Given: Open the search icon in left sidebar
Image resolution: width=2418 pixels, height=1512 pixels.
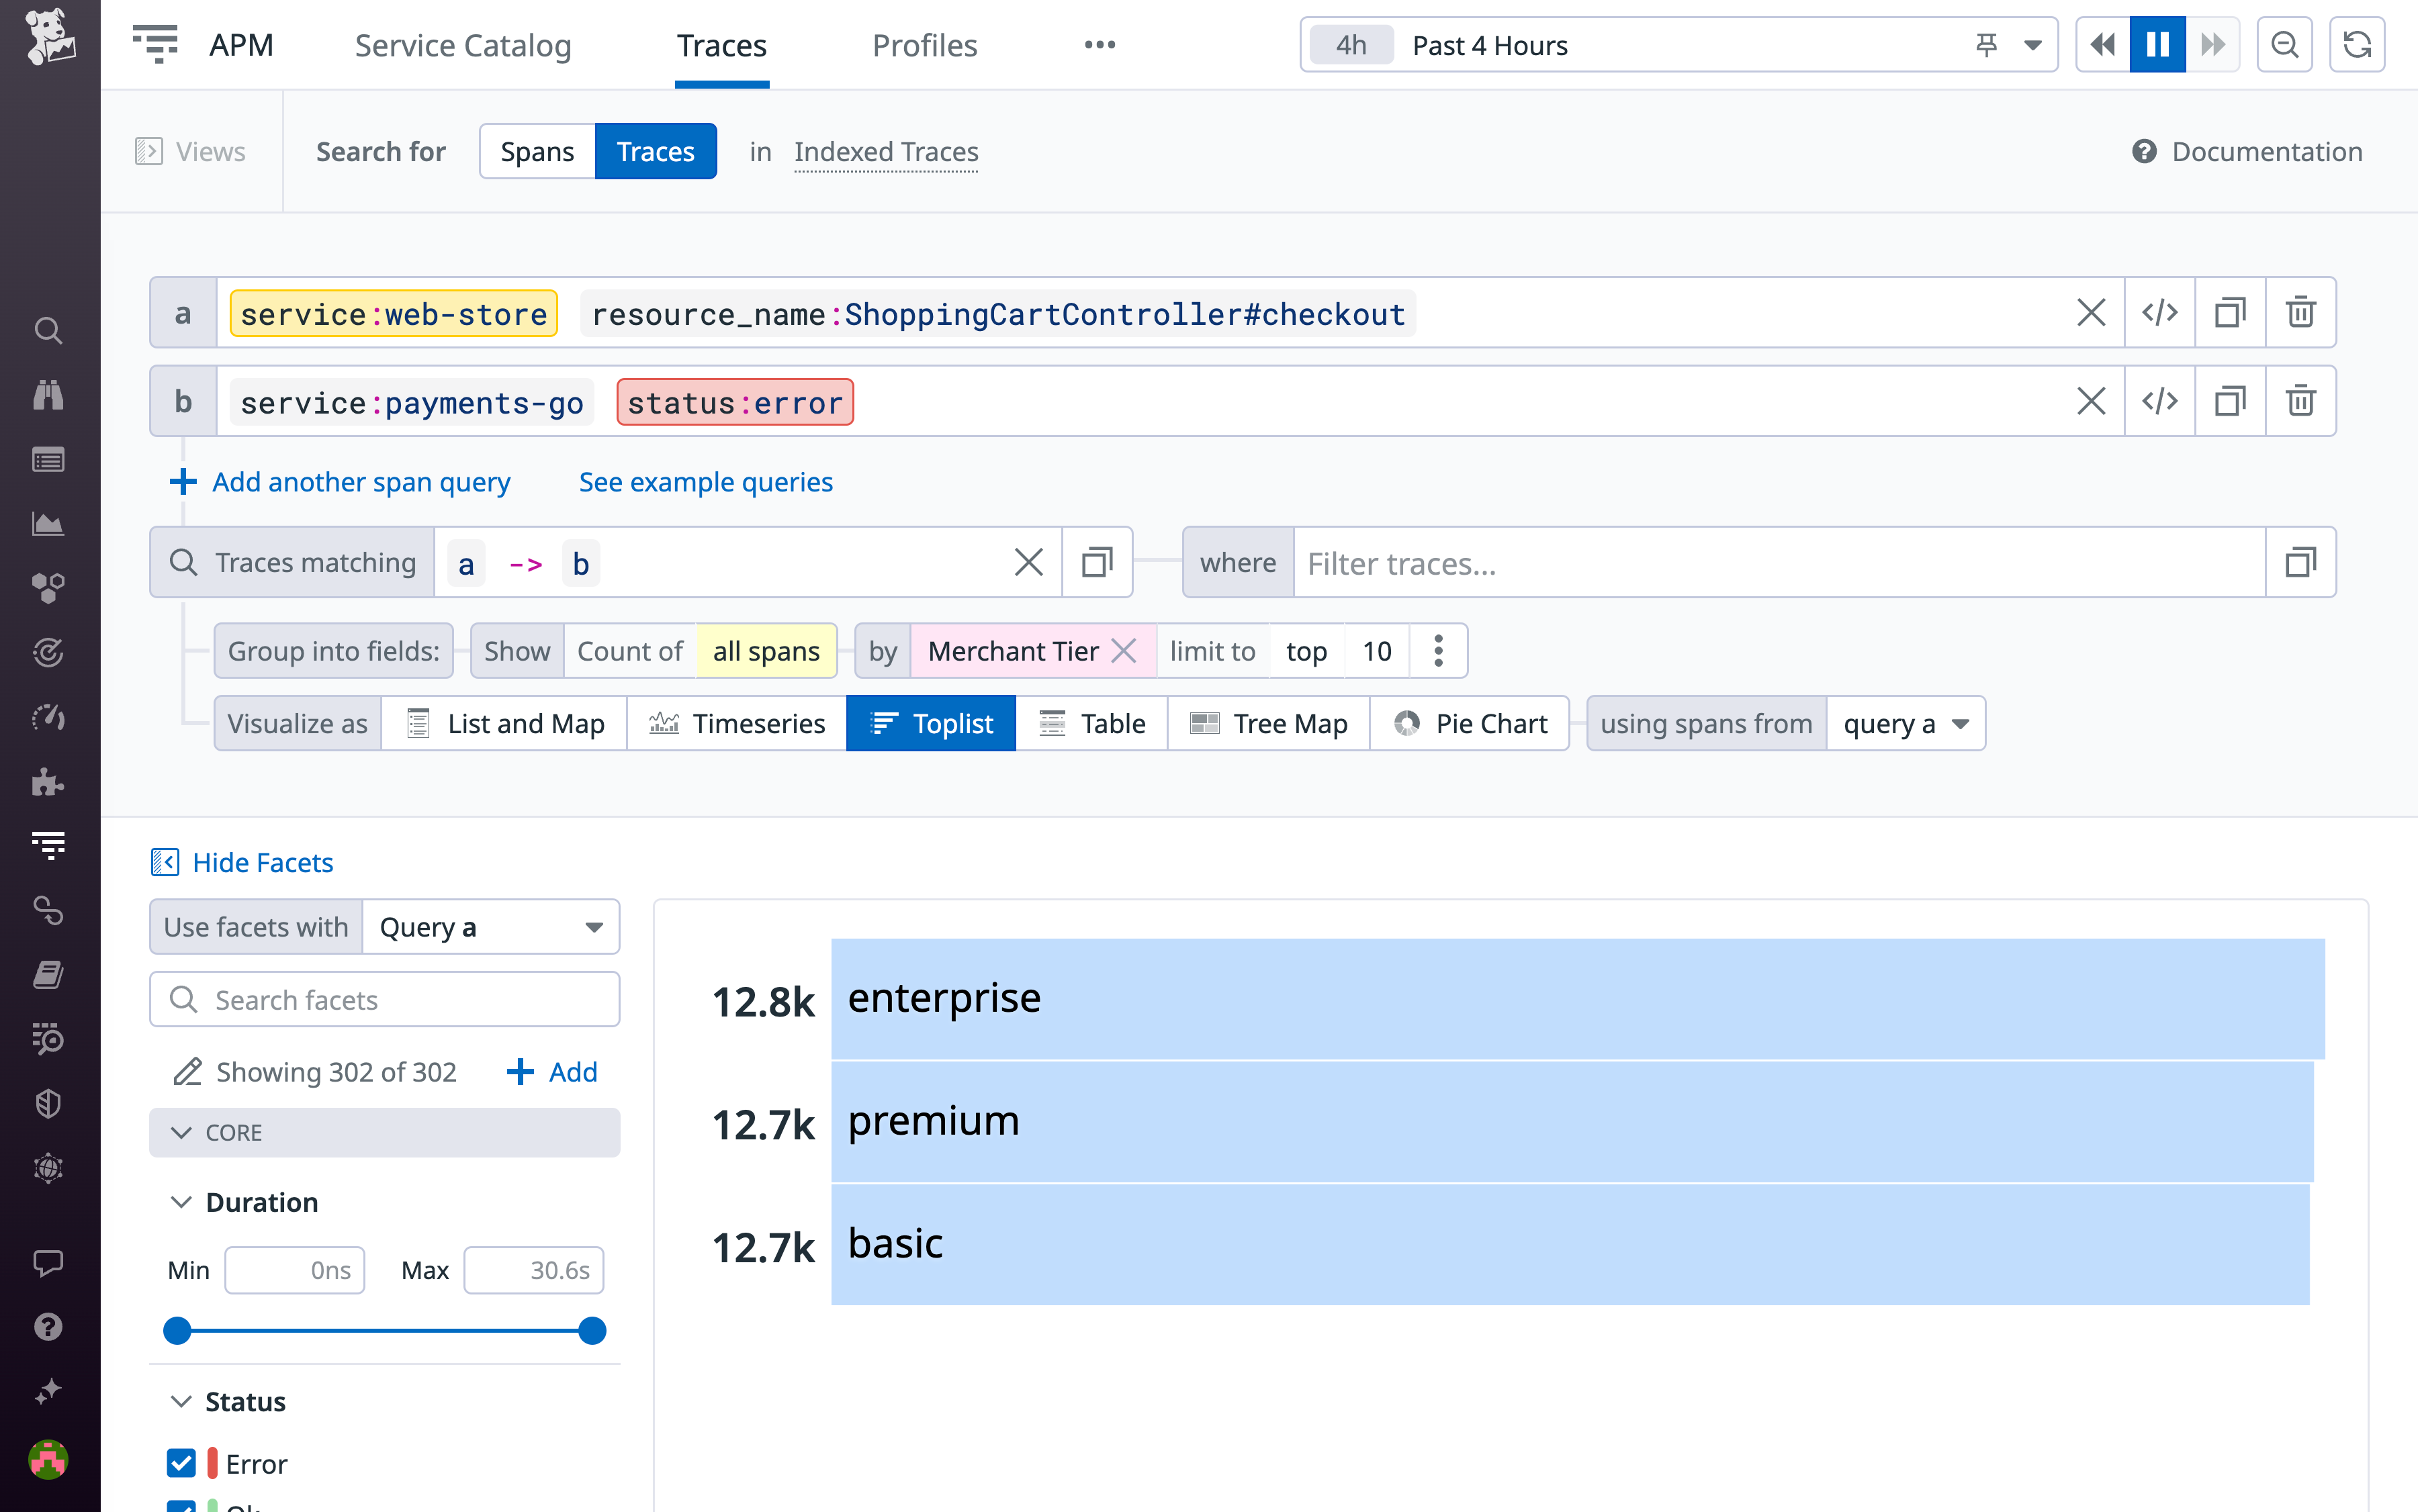Looking at the screenshot, I should (48, 331).
